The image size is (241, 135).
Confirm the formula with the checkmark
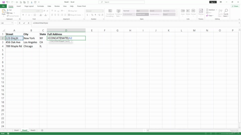coord(24,23)
